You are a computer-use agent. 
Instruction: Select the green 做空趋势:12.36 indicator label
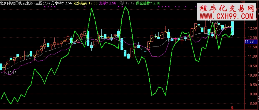pos(148,3)
